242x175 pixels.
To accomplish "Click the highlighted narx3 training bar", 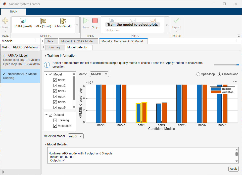I will click(138, 113).
